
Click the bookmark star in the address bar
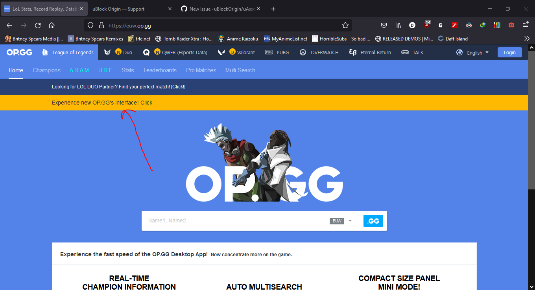pos(345,25)
